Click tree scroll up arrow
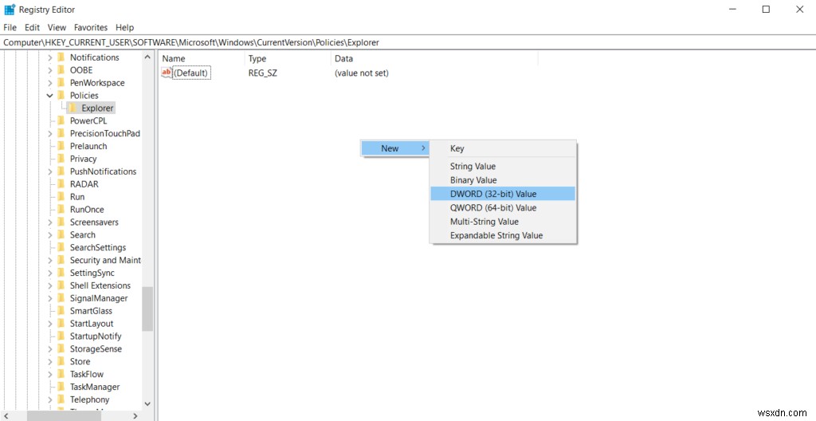The width and height of the screenshot is (816, 421). point(147,57)
